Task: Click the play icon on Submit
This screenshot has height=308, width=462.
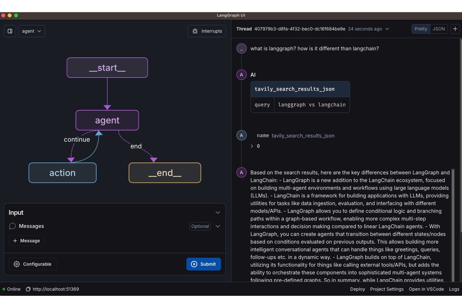Action: point(194,264)
